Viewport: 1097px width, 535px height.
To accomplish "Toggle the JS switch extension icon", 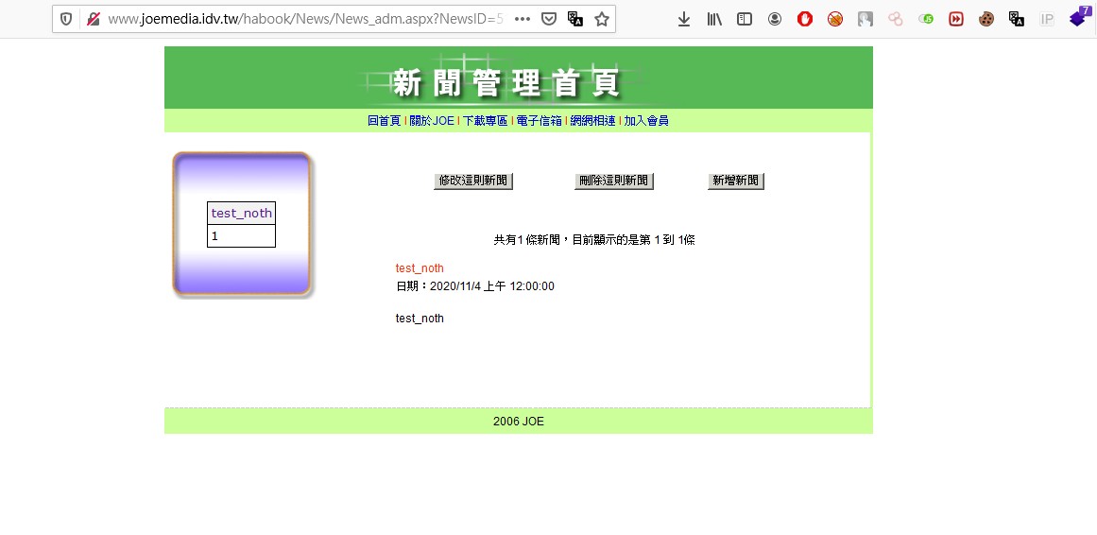I will (x=926, y=20).
